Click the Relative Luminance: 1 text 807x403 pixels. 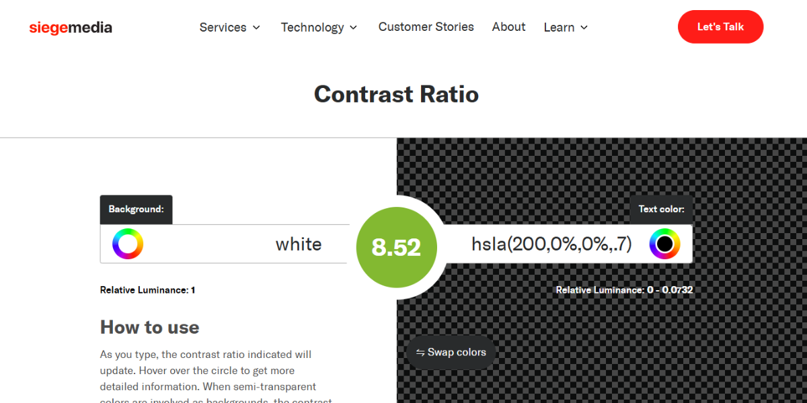pyautogui.click(x=147, y=289)
